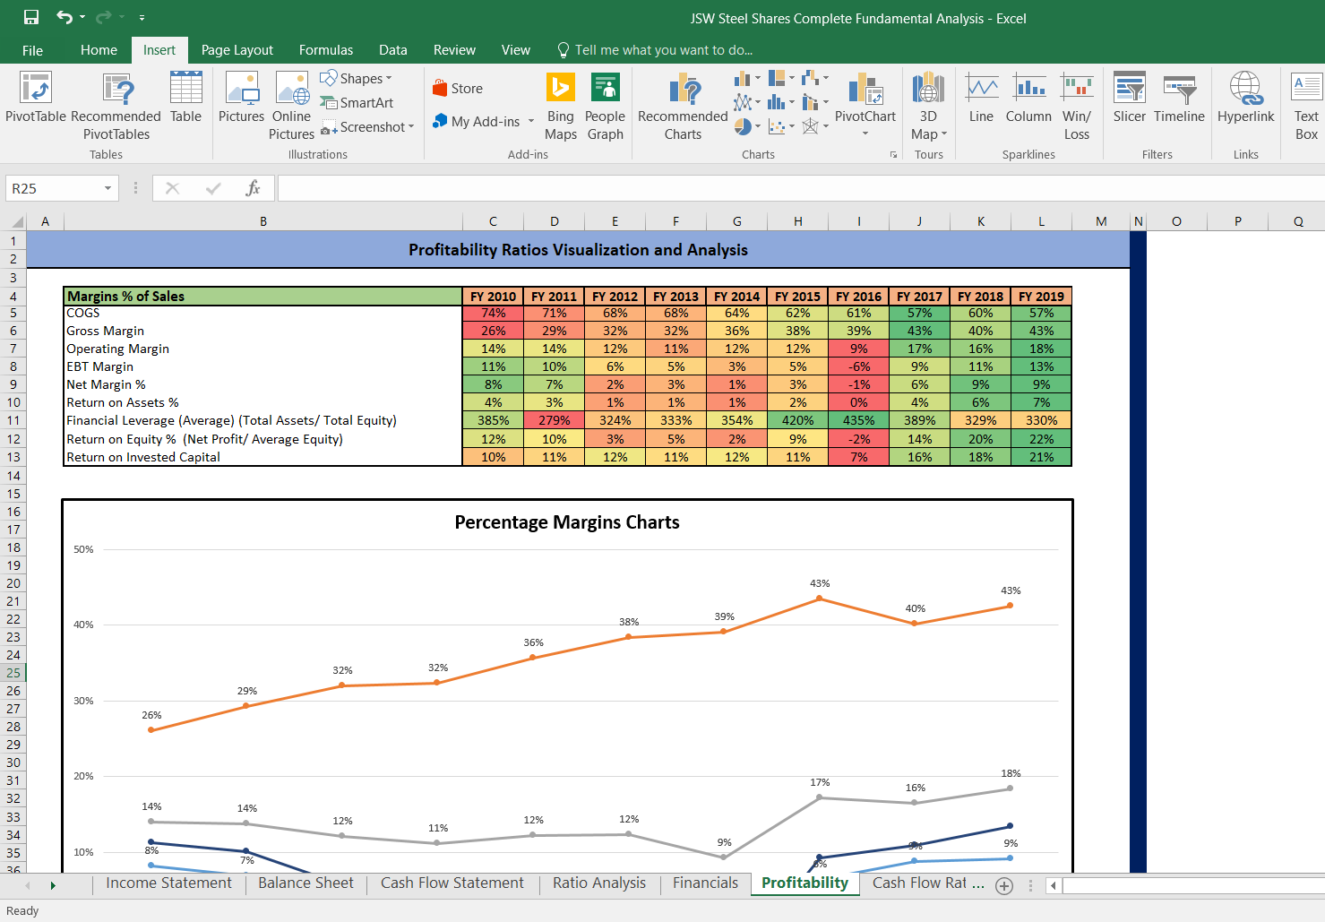The image size is (1325, 922).
Task: Insert a Text Box
Action: pyautogui.click(x=1306, y=106)
